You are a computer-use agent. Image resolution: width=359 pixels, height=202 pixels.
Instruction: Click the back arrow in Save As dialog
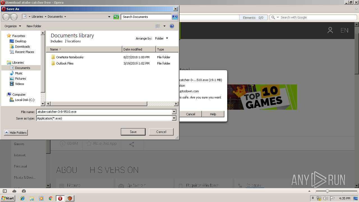coord(6,17)
